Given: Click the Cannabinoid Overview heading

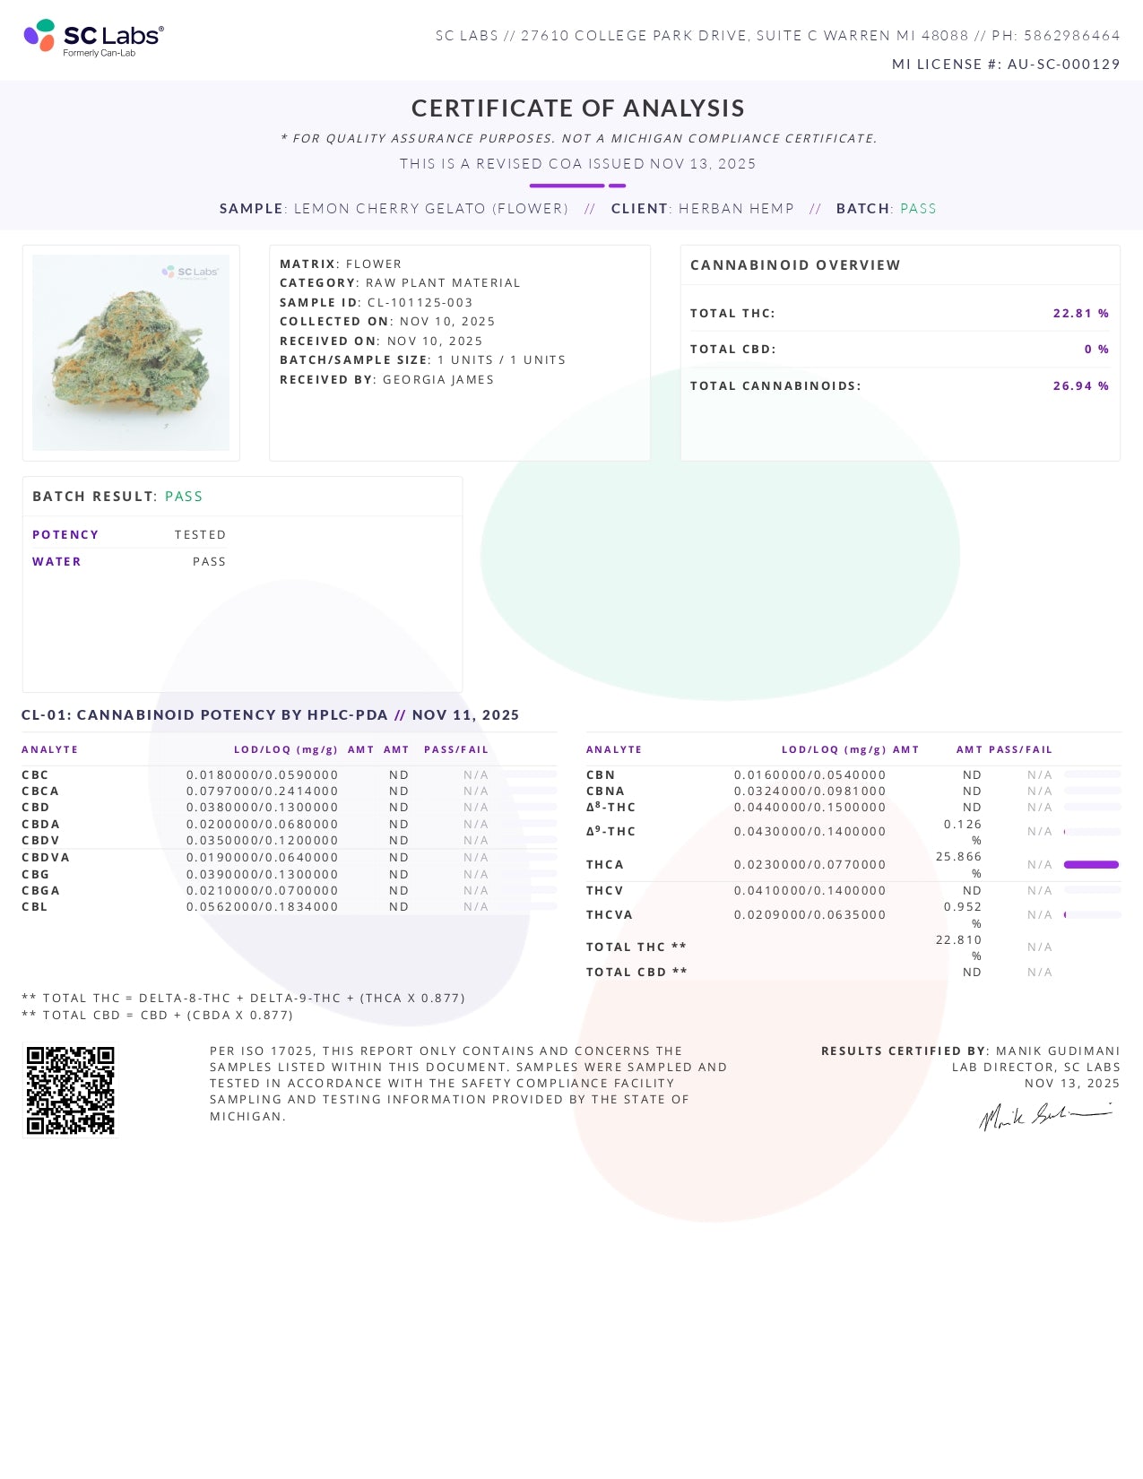Looking at the screenshot, I should point(795,265).
